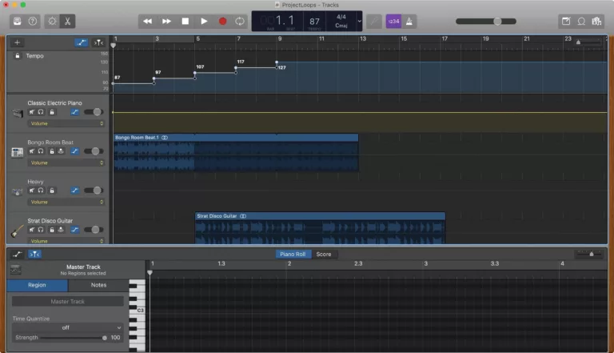Start recording with the red Record button
Viewport: 614px width, 353px height.
(222, 21)
